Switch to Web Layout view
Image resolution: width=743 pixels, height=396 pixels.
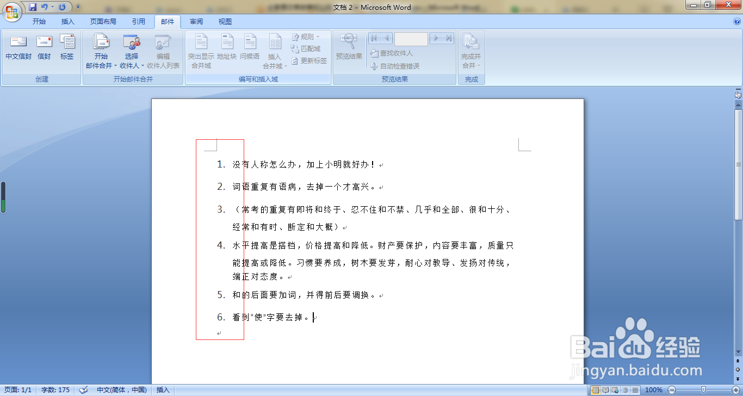click(x=615, y=390)
